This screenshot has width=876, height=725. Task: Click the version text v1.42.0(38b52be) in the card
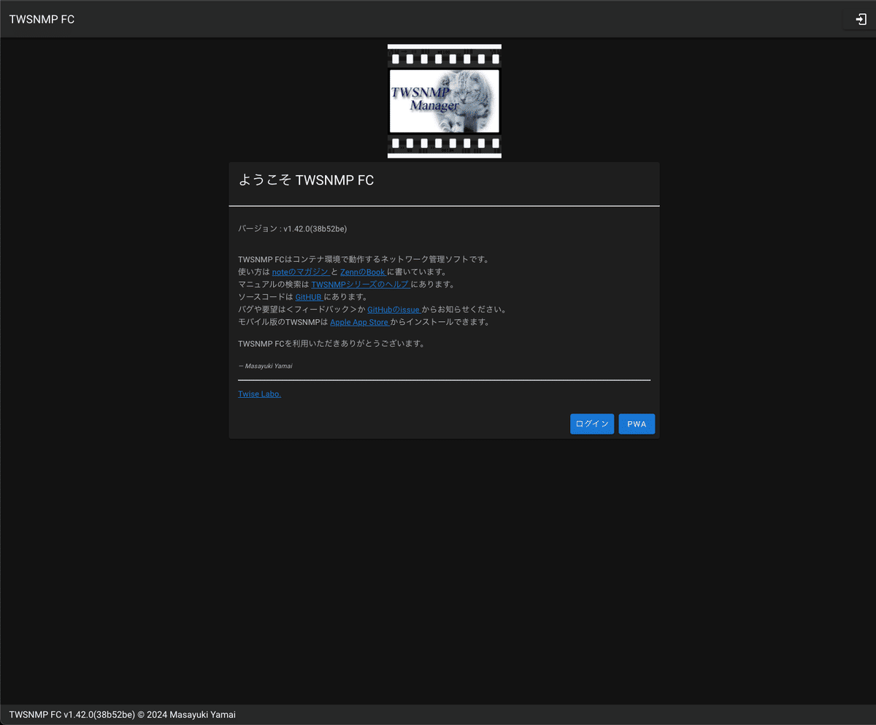pyautogui.click(x=315, y=229)
